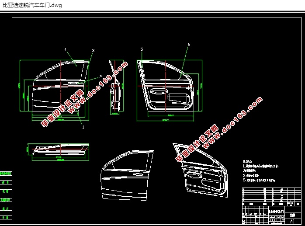This screenshot has height=226, width=305.
Task: Select callout number 6 label
Action: point(189,45)
